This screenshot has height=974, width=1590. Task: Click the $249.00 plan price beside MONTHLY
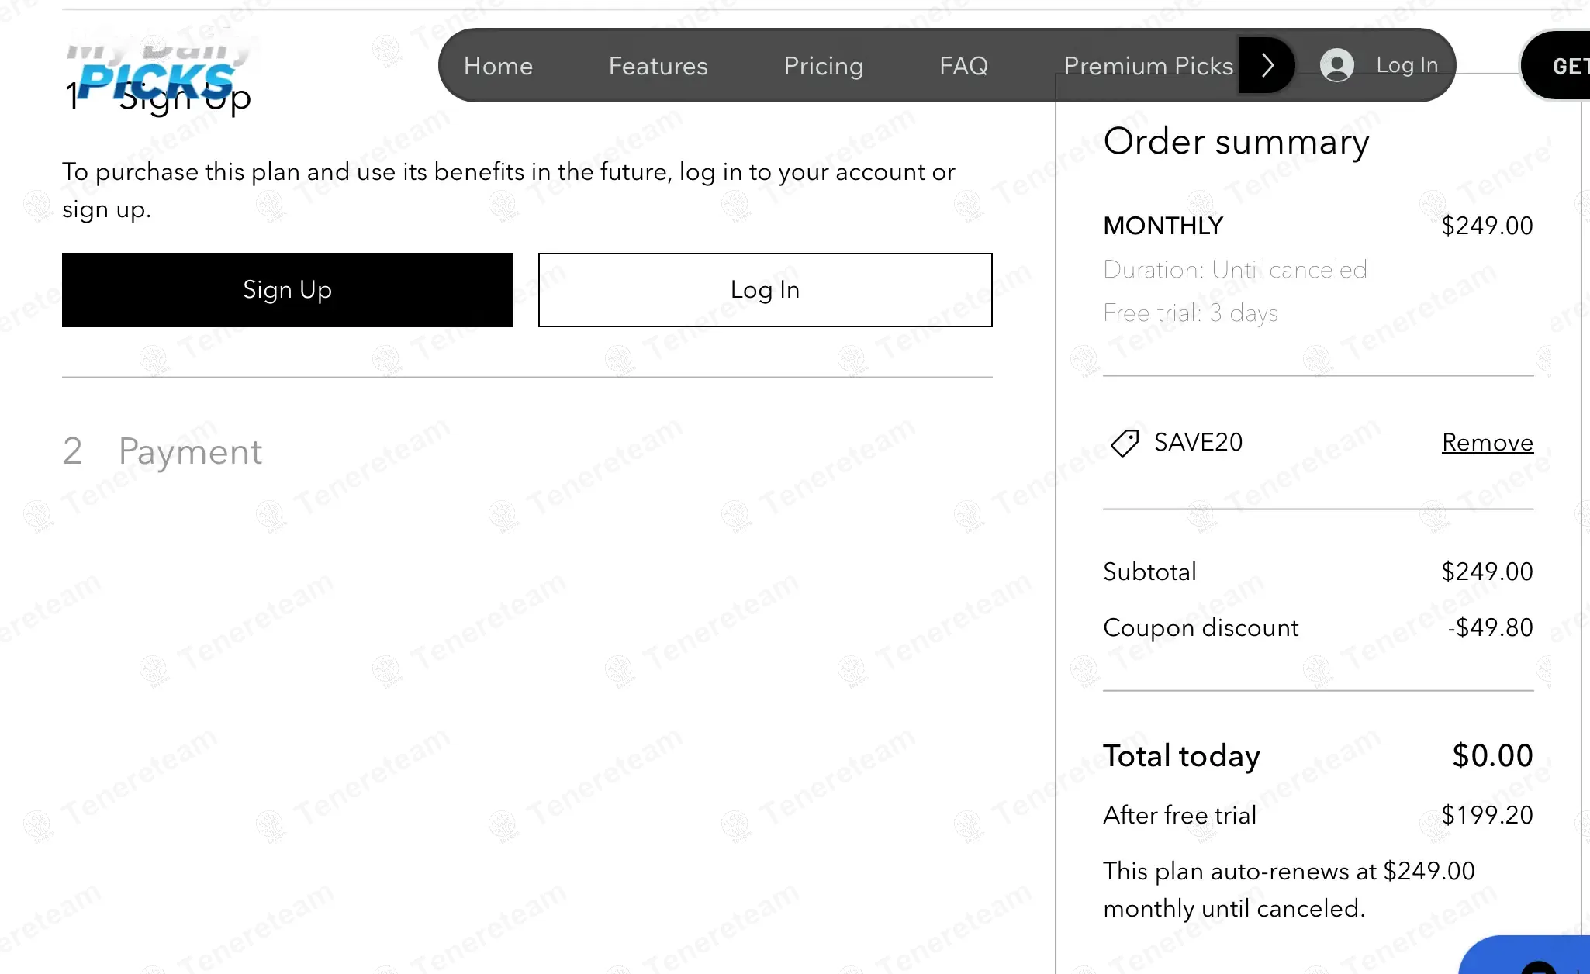[x=1487, y=226]
